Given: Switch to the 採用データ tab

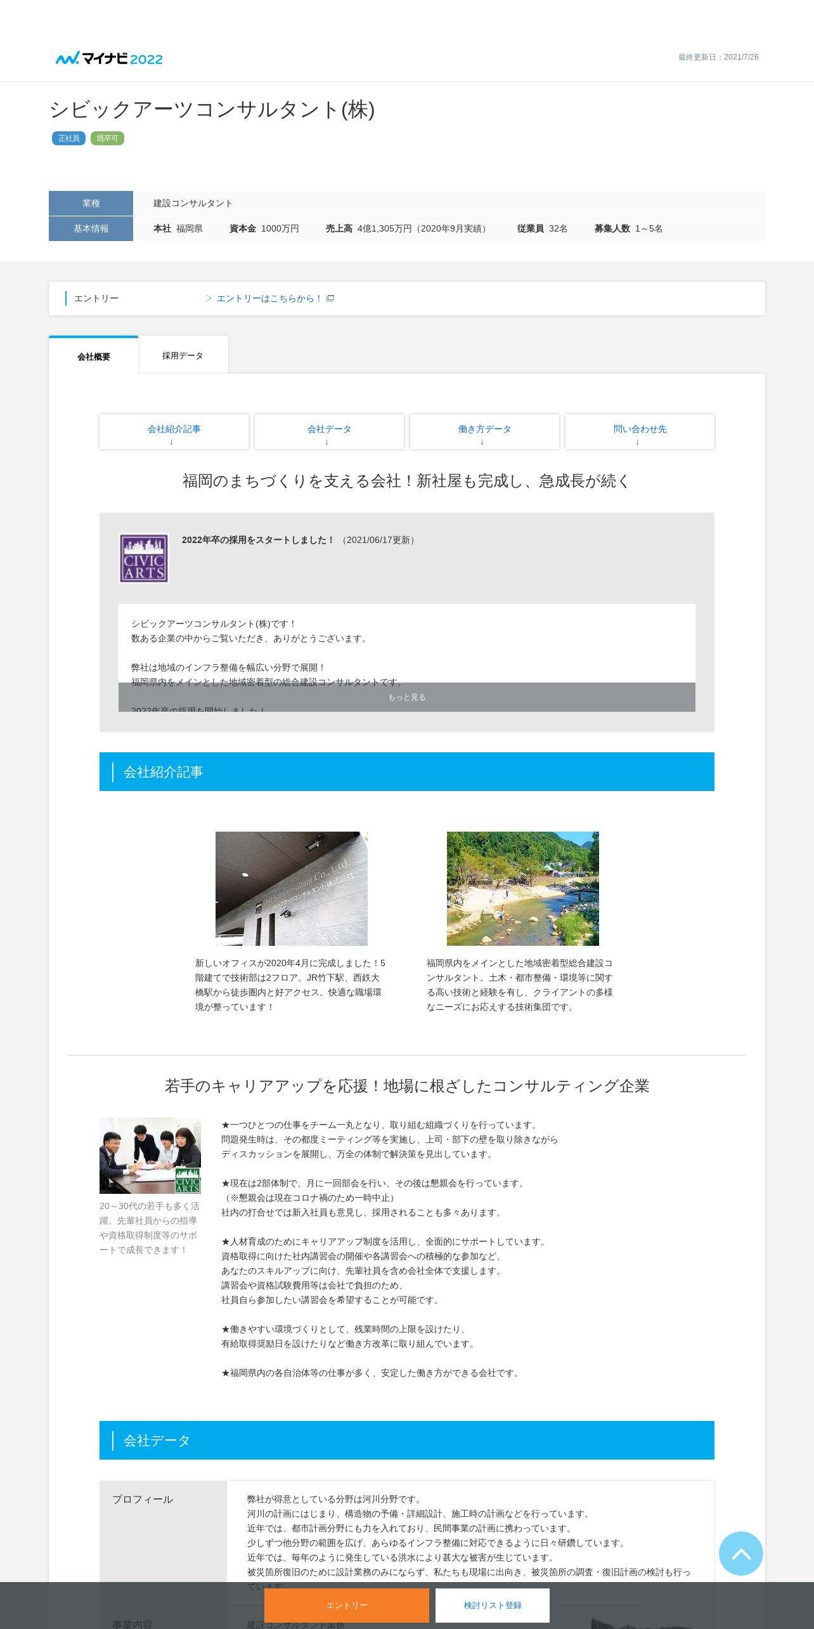Looking at the screenshot, I should pyautogui.click(x=183, y=355).
